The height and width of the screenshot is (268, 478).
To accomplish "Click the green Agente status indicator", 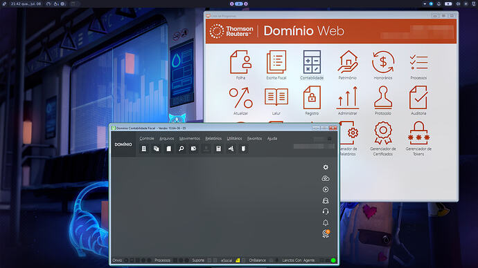I will point(333,260).
